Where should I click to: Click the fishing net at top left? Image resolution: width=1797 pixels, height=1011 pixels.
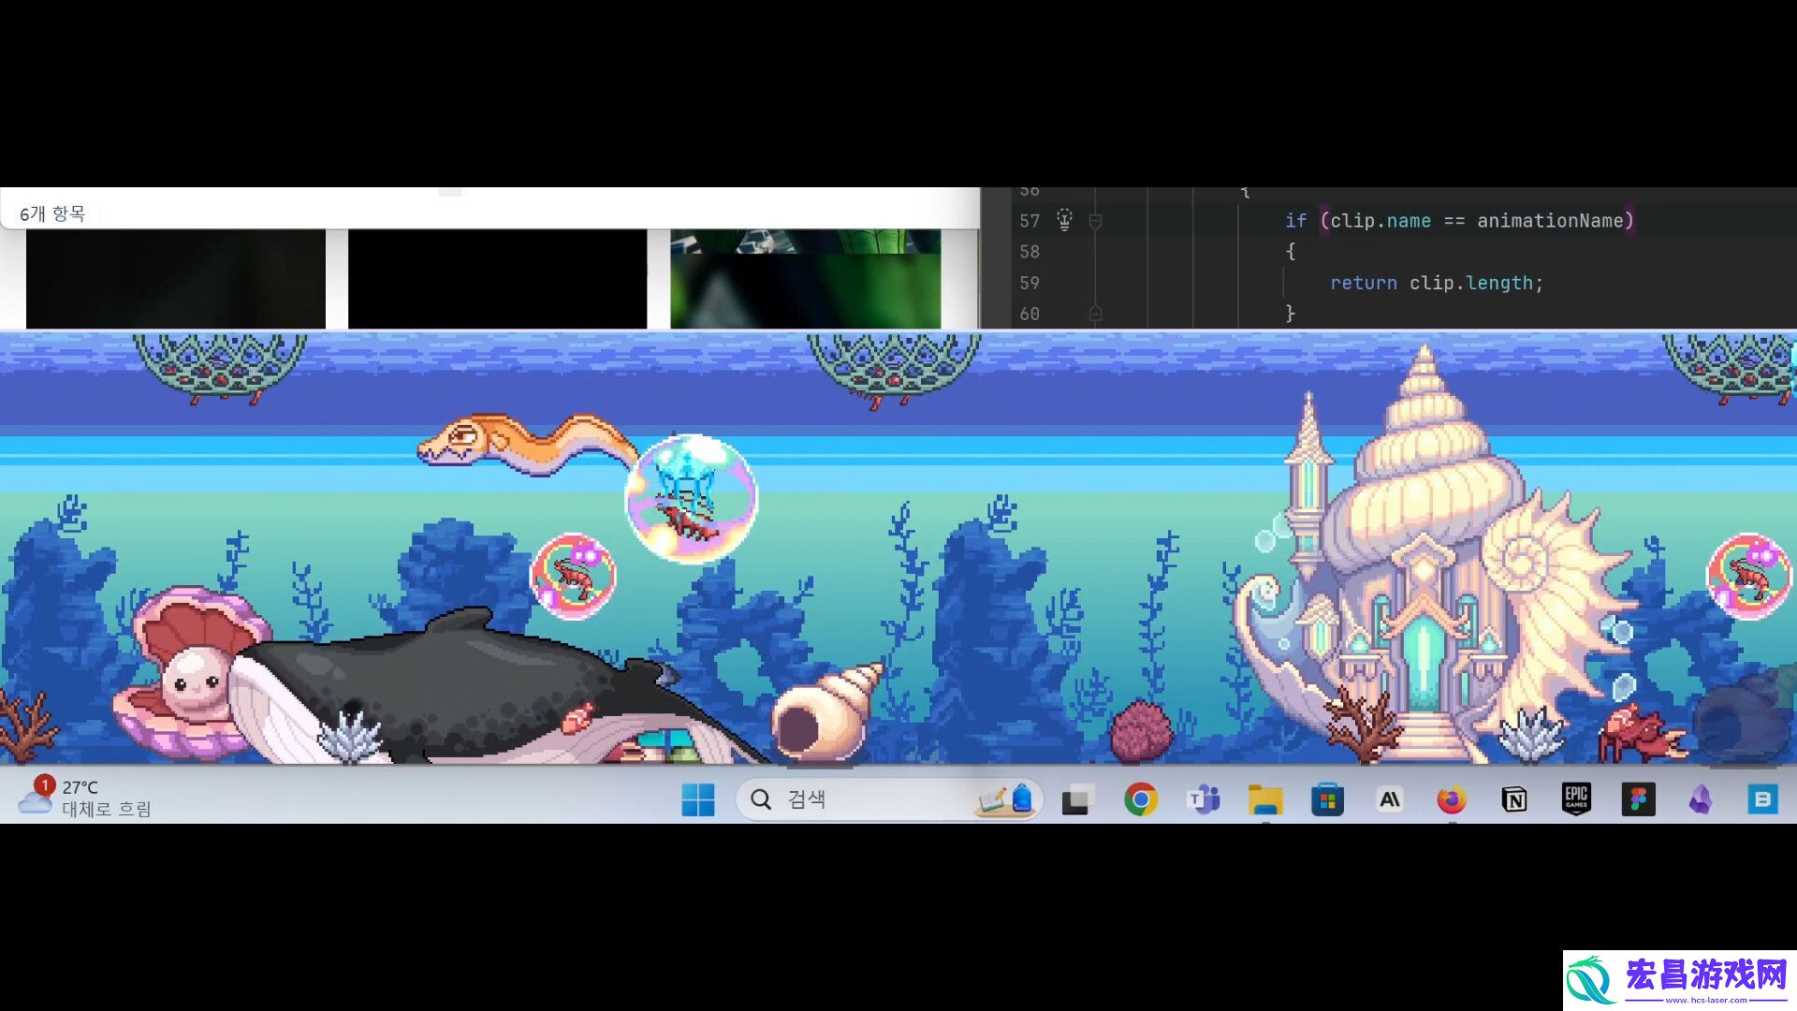point(221,369)
